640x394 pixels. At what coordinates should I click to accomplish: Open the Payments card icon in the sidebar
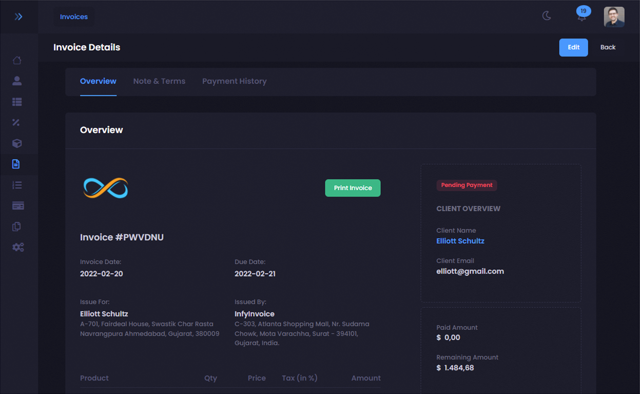click(17, 205)
